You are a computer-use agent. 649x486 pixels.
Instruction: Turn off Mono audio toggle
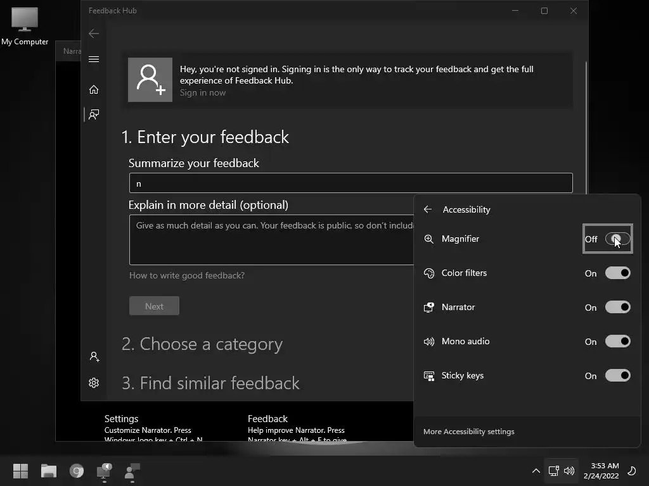(617, 341)
